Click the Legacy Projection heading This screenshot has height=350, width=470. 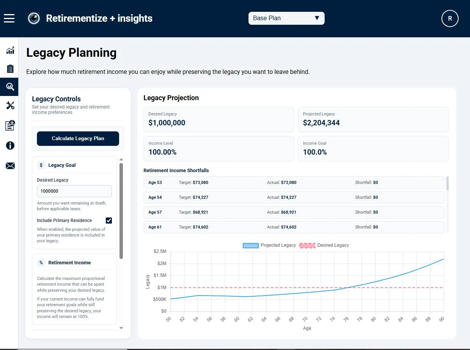coord(171,98)
